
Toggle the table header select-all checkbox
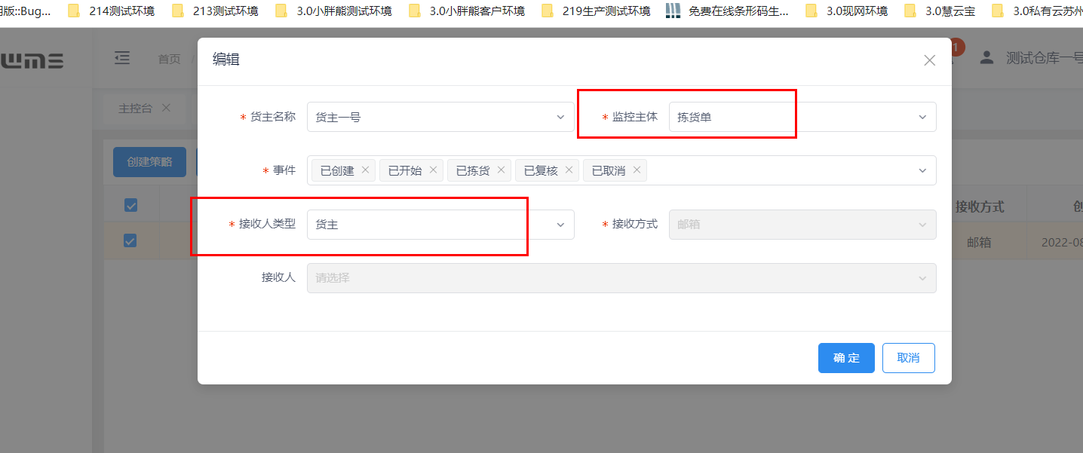(130, 205)
